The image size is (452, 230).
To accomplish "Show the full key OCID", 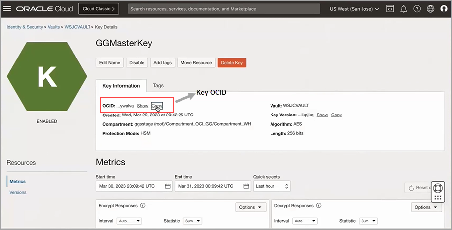I will click(x=142, y=106).
